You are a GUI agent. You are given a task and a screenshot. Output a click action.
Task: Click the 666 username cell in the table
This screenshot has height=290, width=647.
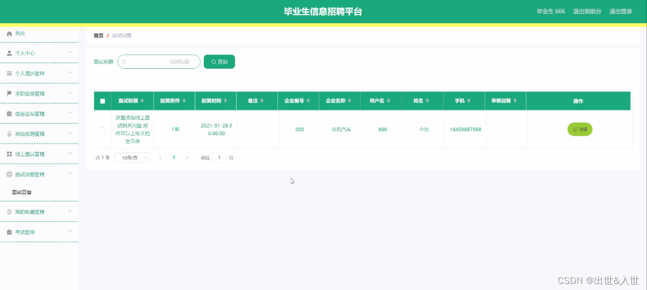(x=382, y=129)
